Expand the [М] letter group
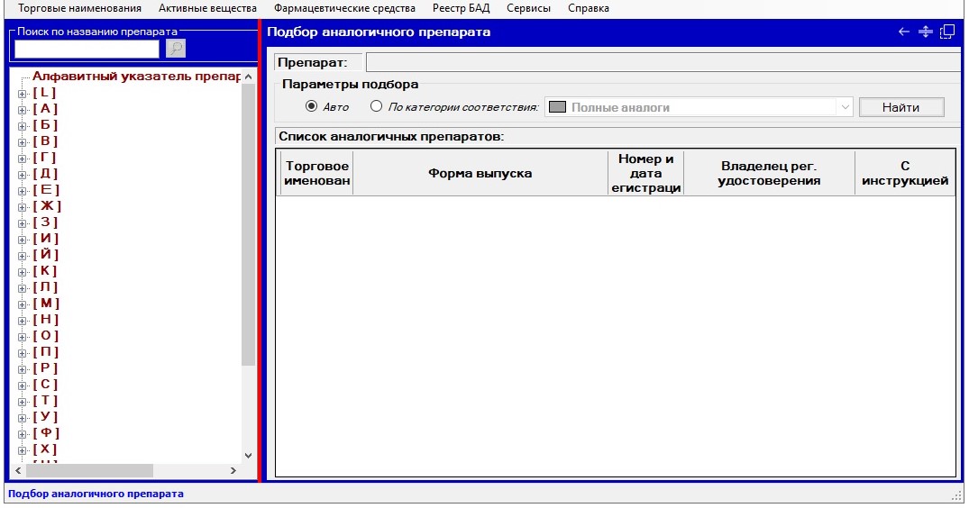Viewport: 969px width, 508px height. [23, 304]
